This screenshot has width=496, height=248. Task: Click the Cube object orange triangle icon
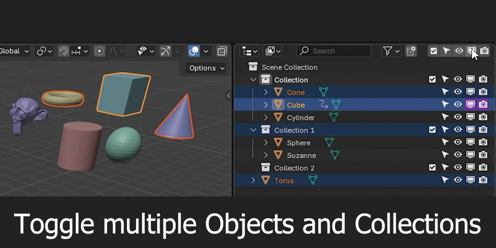pos(278,105)
